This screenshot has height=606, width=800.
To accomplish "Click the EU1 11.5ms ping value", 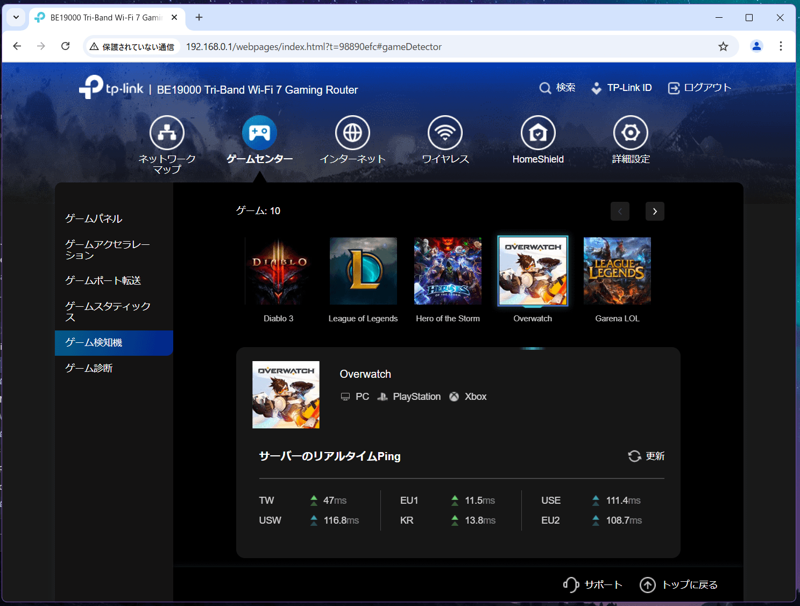I will [480, 501].
